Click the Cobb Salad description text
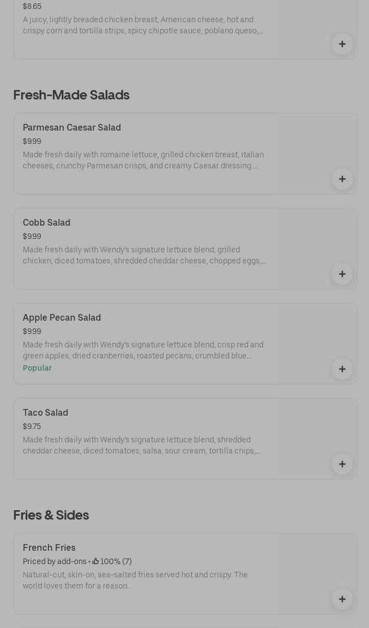The width and height of the screenshot is (369, 628). (x=144, y=255)
